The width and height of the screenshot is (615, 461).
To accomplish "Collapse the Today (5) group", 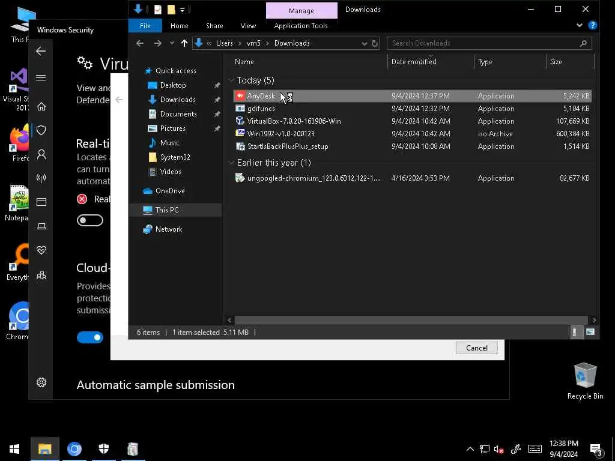I will [x=231, y=80].
